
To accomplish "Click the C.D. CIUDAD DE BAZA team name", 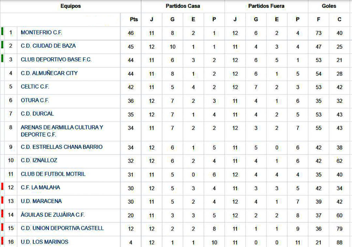I will coord(48,46).
